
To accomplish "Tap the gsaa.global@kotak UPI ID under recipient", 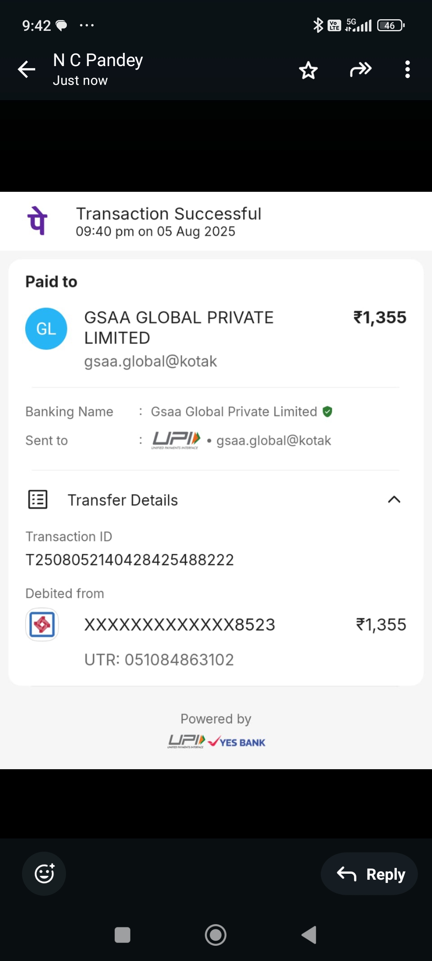I will tap(150, 361).
